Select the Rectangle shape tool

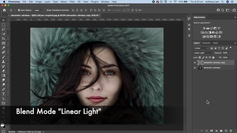point(3,103)
